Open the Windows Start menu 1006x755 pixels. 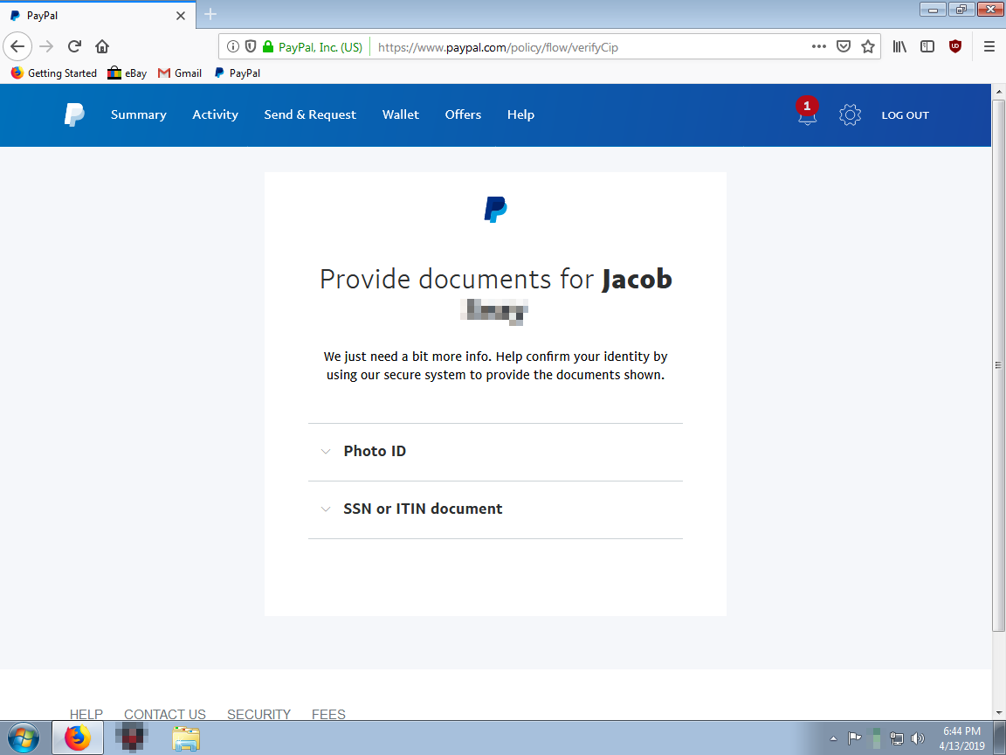pyautogui.click(x=23, y=738)
